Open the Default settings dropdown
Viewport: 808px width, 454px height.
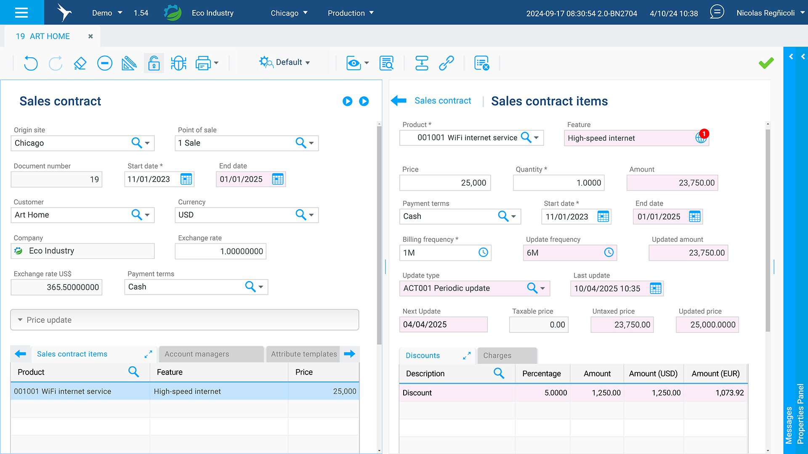coord(285,63)
